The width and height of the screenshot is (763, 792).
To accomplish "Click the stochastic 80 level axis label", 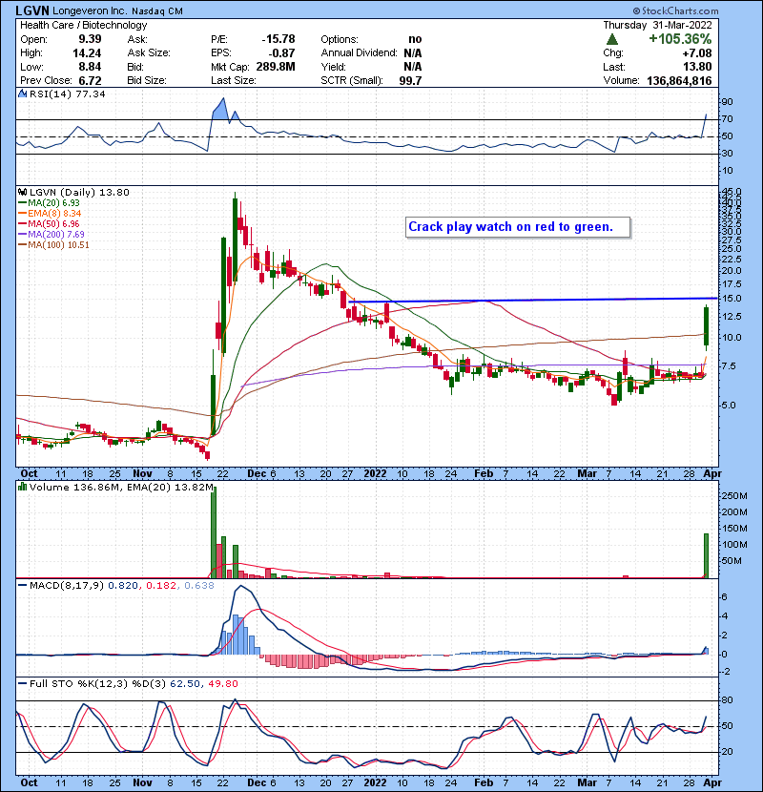I will pos(727,700).
